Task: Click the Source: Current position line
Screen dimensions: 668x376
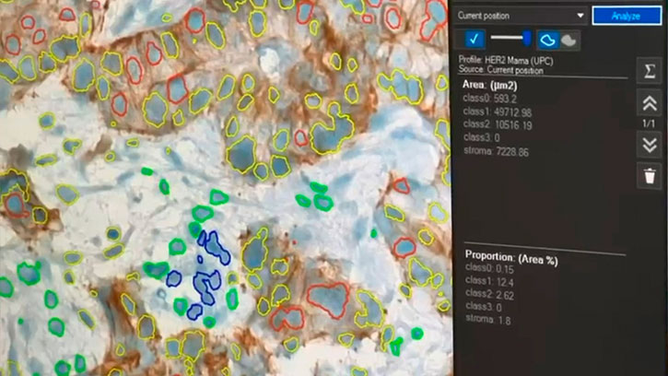Action: 499,68
